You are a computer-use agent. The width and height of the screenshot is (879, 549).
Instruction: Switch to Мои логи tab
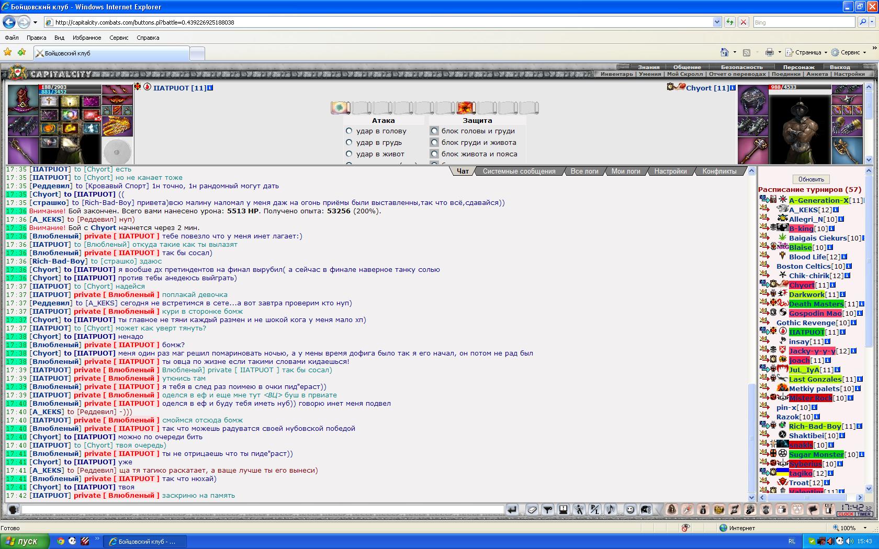point(626,171)
